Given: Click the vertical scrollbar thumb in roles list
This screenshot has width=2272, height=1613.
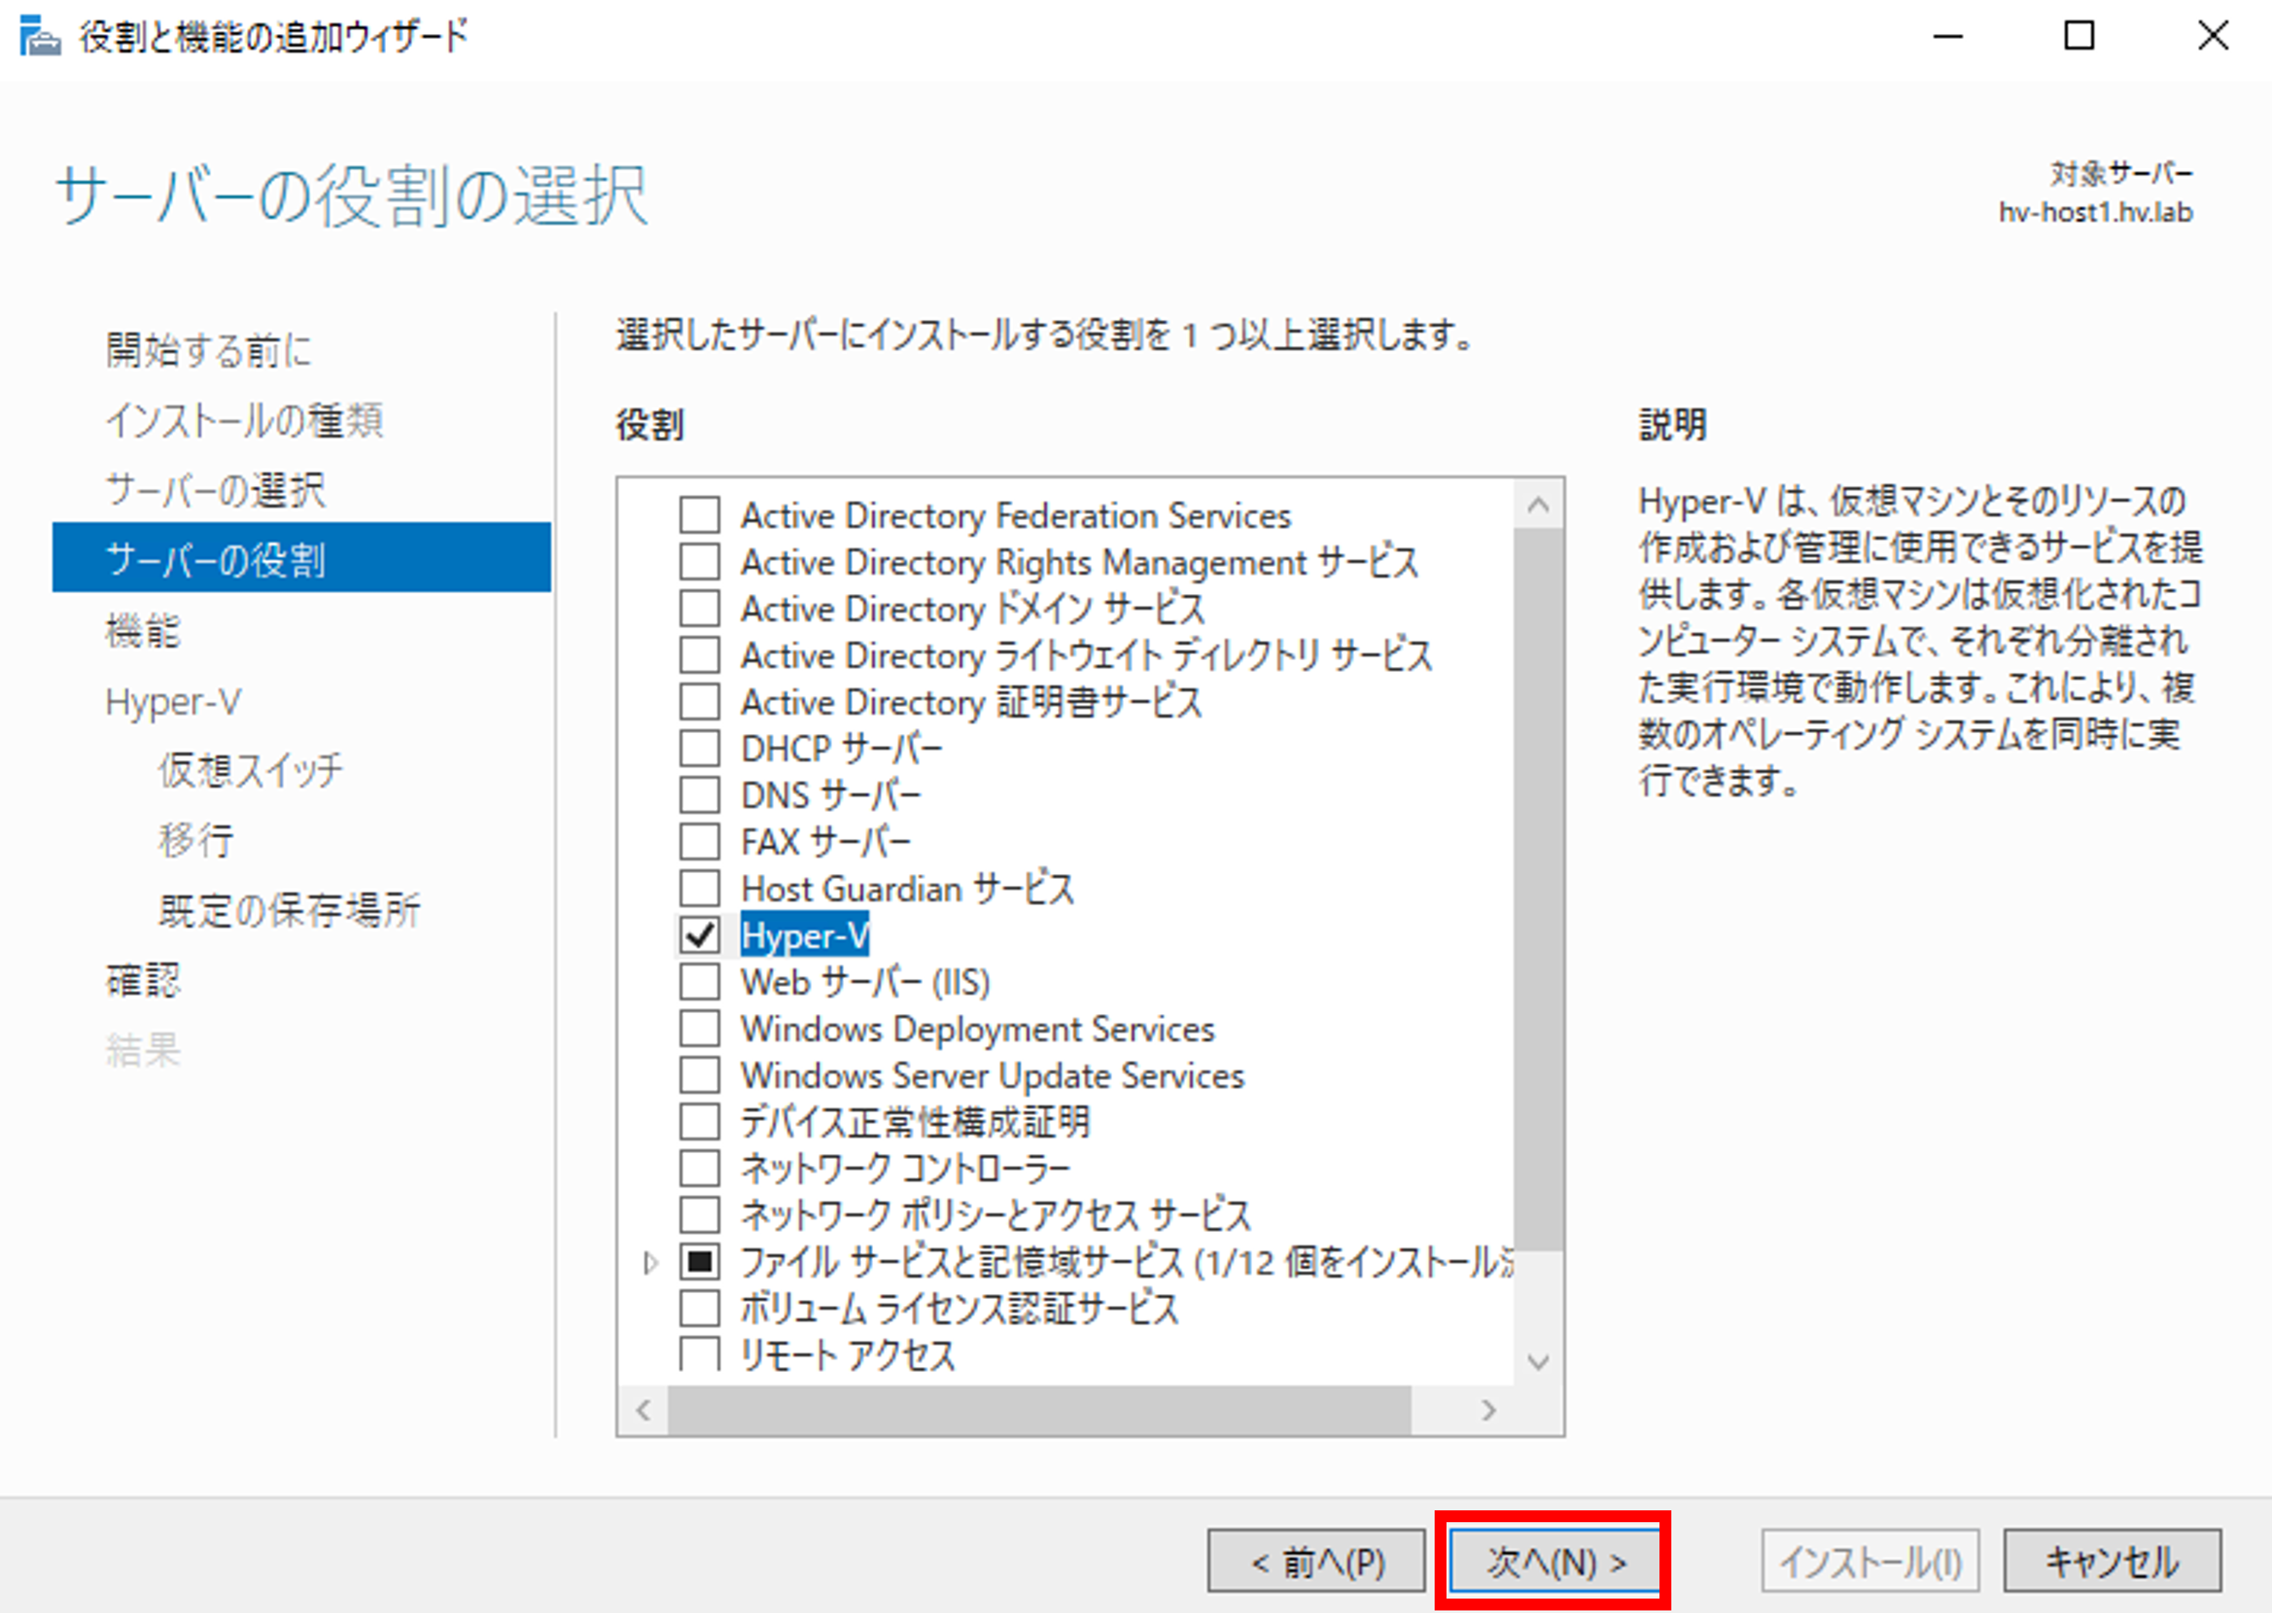Looking at the screenshot, I should pos(1538,889).
